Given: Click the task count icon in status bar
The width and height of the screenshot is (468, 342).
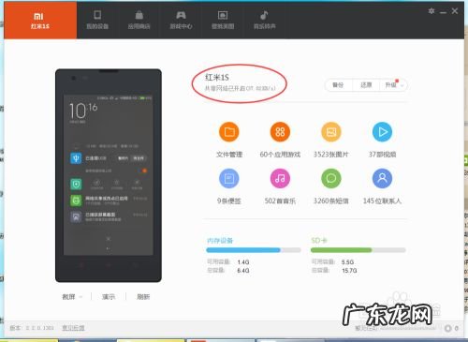Looking at the screenshot, I should [x=448, y=328].
